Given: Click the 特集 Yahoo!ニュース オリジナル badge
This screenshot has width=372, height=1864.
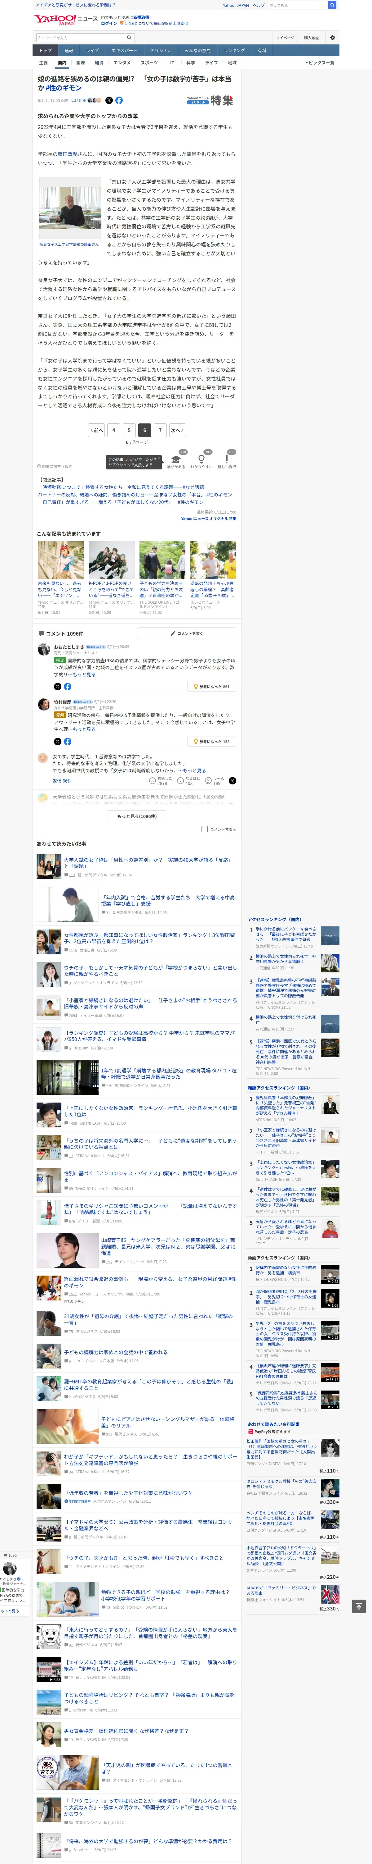Looking at the screenshot, I should (210, 101).
